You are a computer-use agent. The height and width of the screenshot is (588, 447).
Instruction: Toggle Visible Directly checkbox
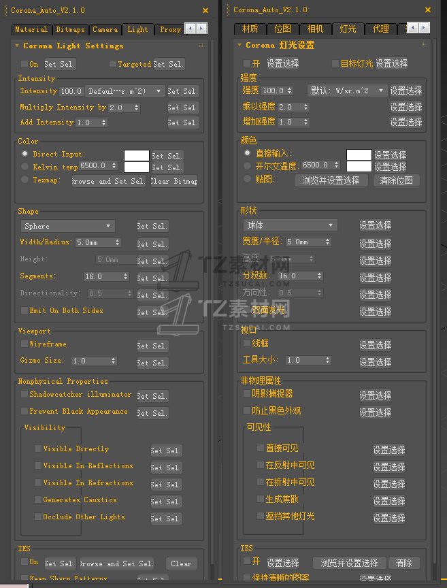point(38,448)
